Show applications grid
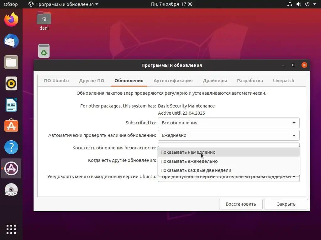Image resolution: width=321 pixels, height=240 pixels. click(11, 229)
